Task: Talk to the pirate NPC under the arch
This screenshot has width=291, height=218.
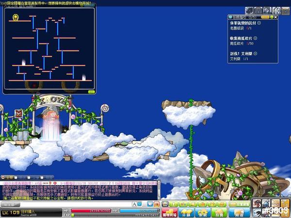Action: click(x=50, y=123)
